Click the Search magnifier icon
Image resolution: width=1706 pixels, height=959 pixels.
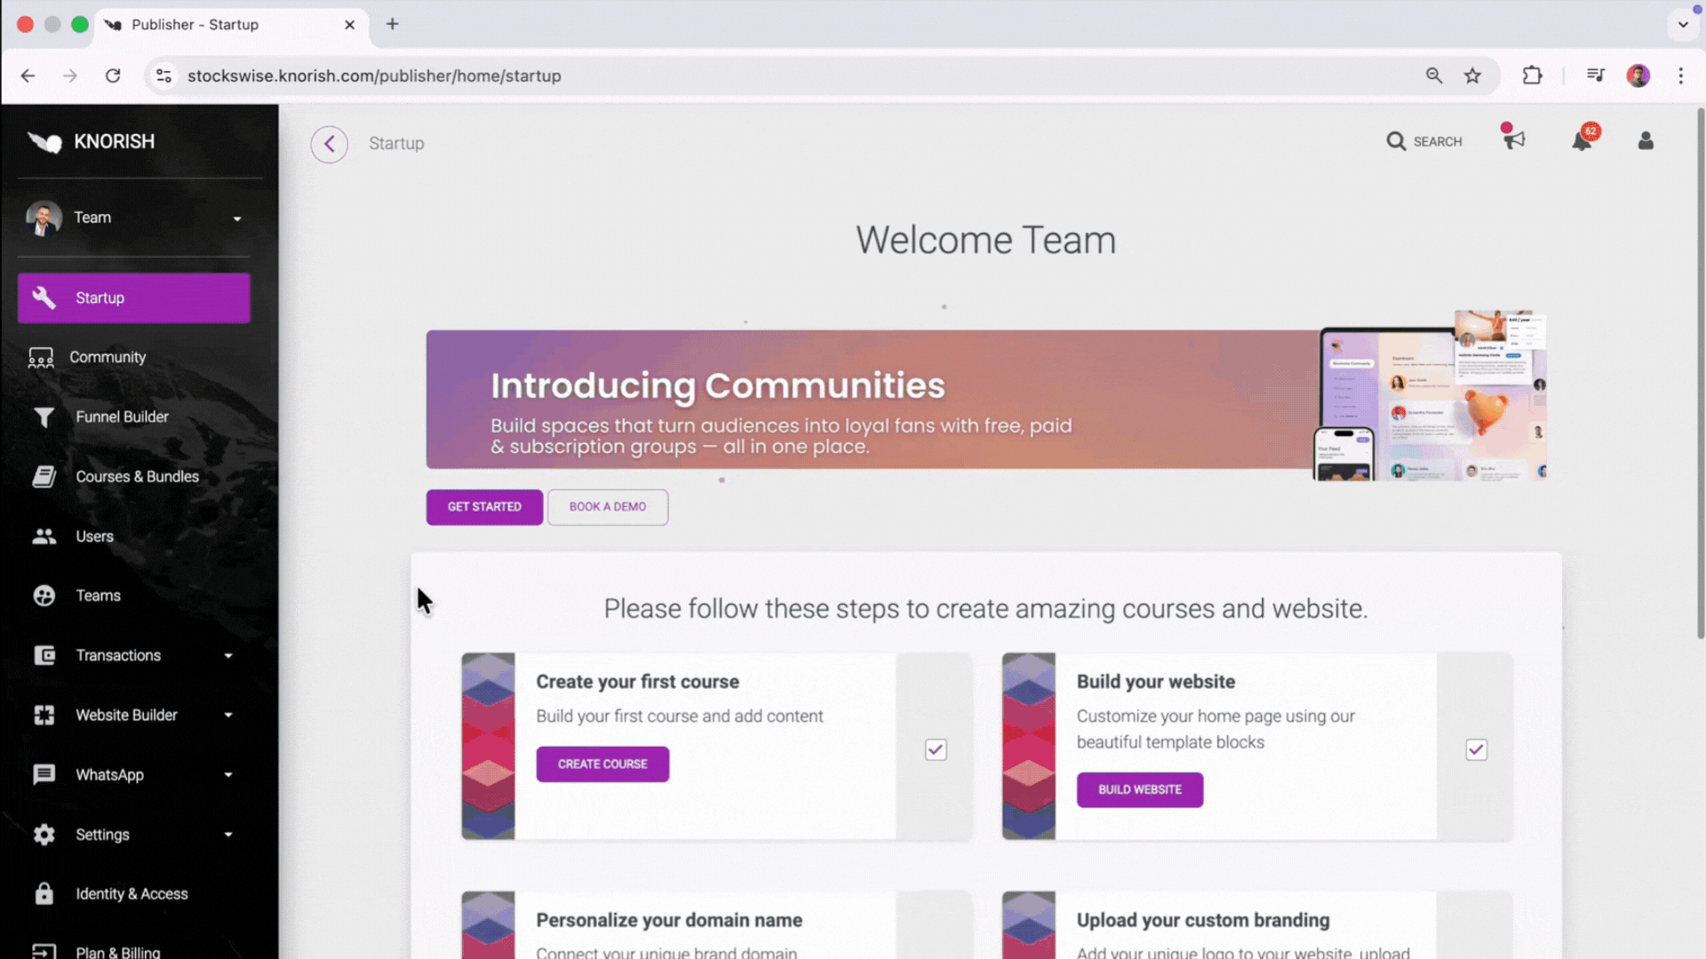click(x=1396, y=141)
